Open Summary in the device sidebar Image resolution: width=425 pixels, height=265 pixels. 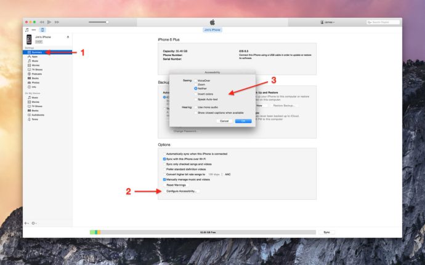click(x=47, y=52)
